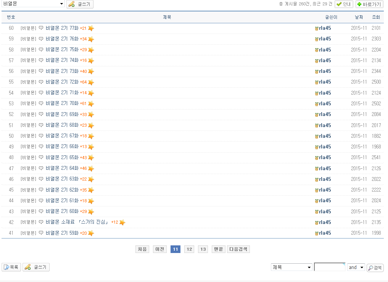Open the 비열몬 category dropdown
The width and height of the screenshot is (388, 282).
point(33,4)
